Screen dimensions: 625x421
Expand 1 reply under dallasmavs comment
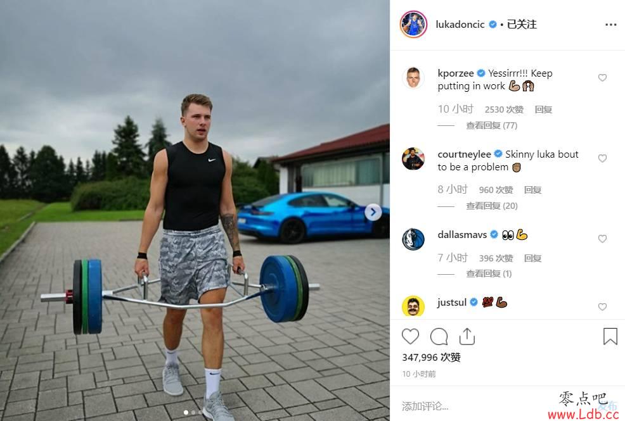point(489,273)
